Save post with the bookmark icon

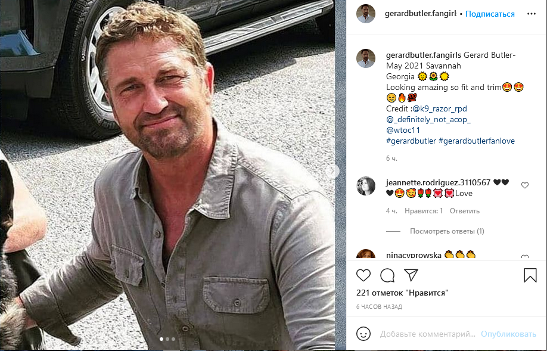[530, 275]
